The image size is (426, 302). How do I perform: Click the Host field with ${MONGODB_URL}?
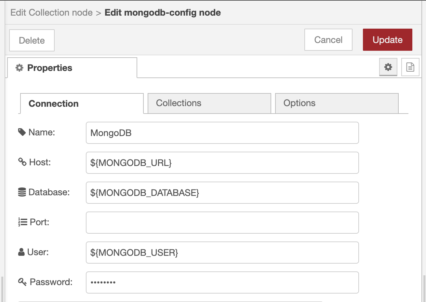coord(222,163)
